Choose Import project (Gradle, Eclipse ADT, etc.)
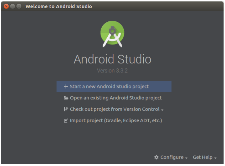This screenshot has width=225, height=166. (116, 121)
